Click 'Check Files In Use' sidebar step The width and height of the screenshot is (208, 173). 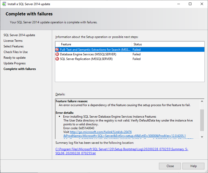point(16,52)
